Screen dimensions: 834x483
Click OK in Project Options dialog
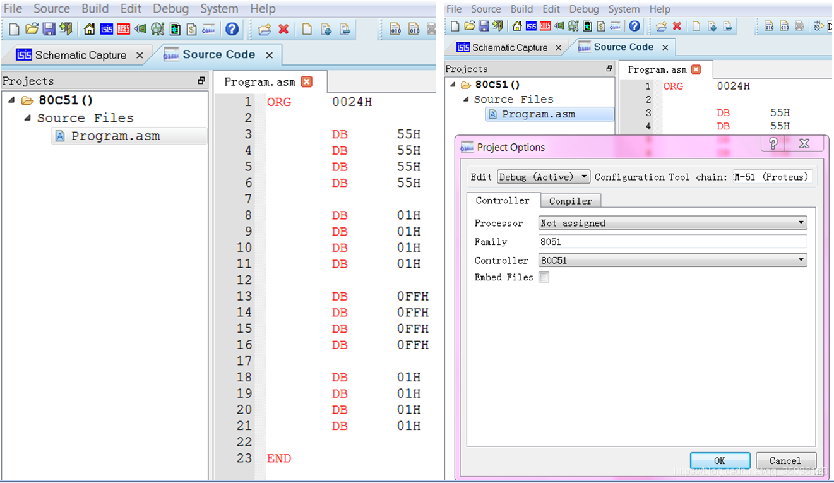click(720, 460)
